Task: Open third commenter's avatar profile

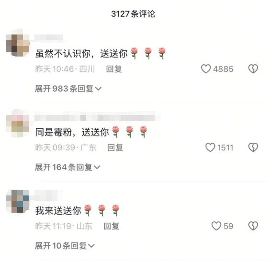Action: (x=17, y=202)
